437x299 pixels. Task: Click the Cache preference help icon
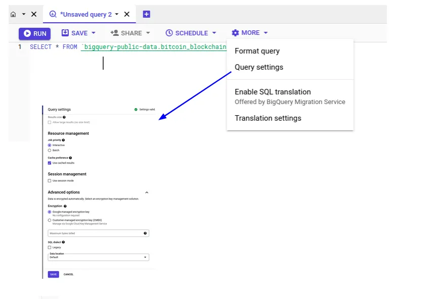point(70,158)
